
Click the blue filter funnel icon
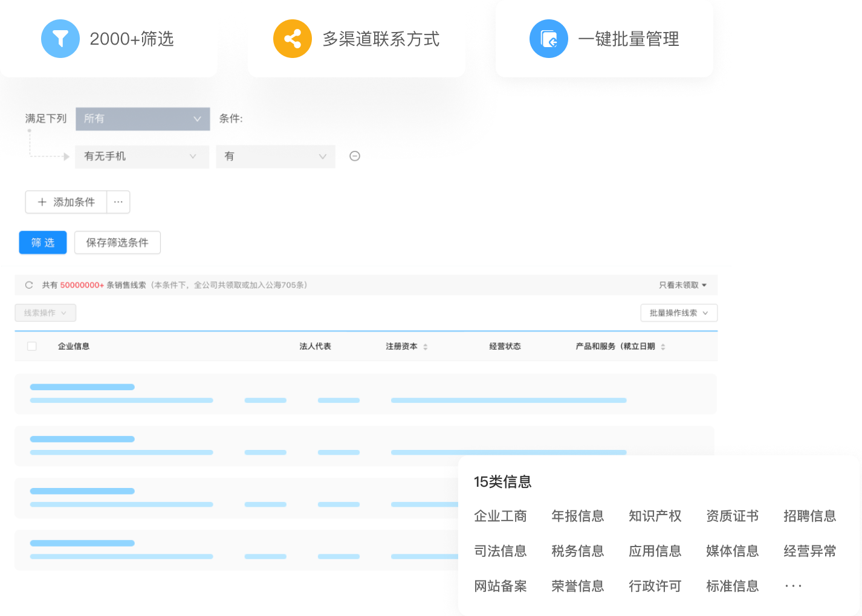pos(60,38)
